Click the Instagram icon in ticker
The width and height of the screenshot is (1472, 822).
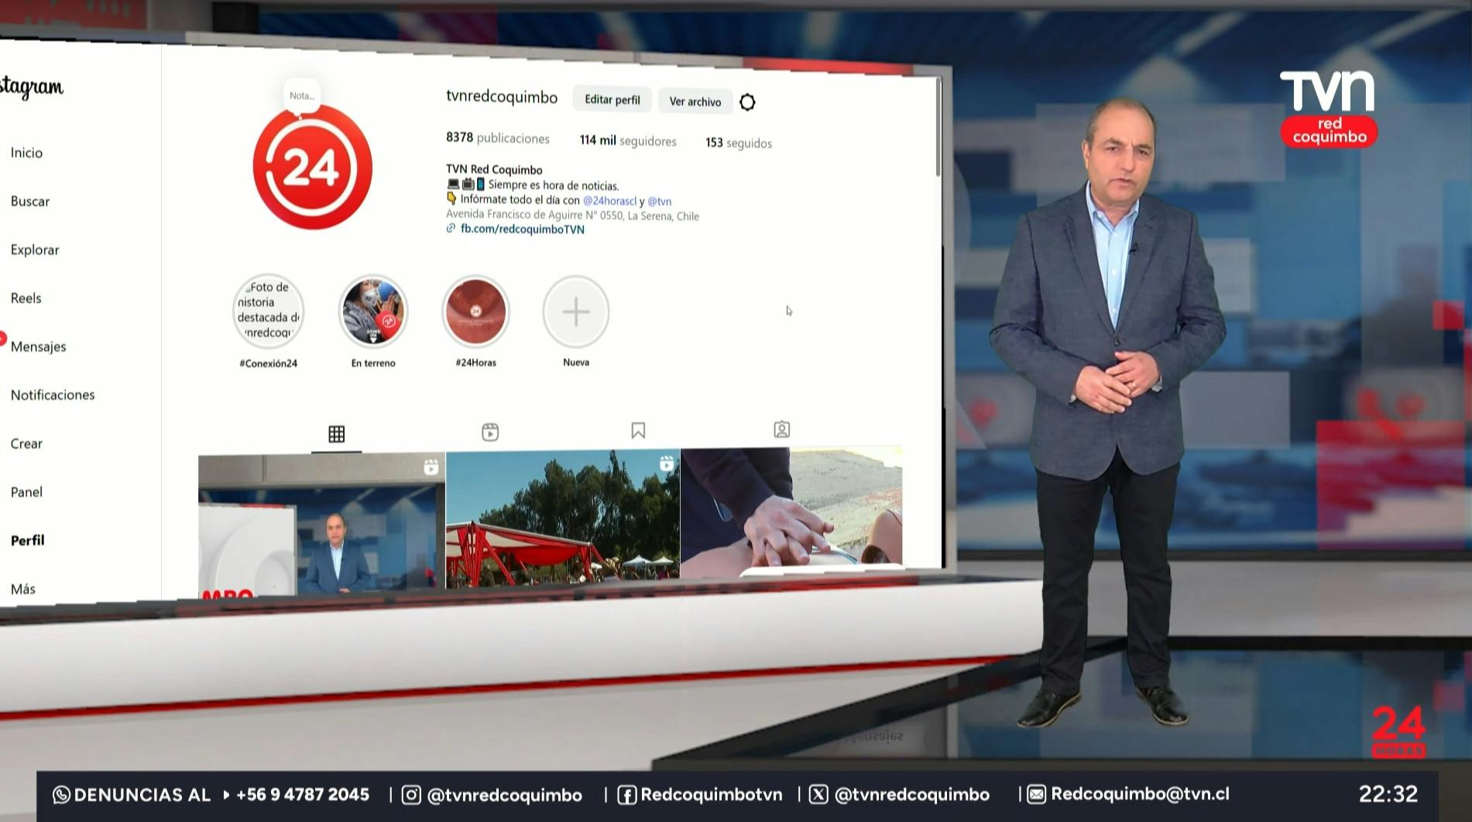411,795
